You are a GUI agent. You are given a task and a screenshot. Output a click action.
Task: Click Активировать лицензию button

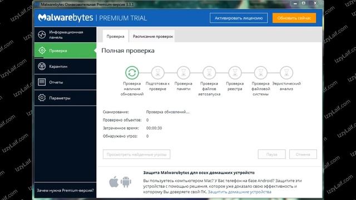pyautogui.click(x=239, y=18)
